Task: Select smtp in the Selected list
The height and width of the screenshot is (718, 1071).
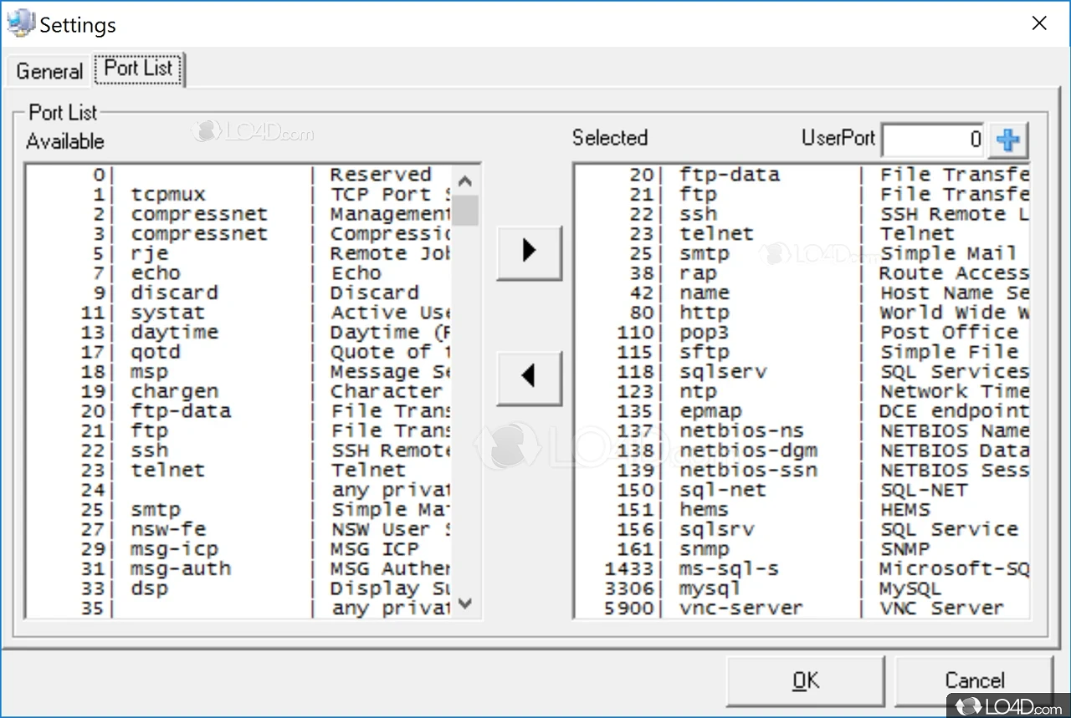Action: tap(802, 253)
